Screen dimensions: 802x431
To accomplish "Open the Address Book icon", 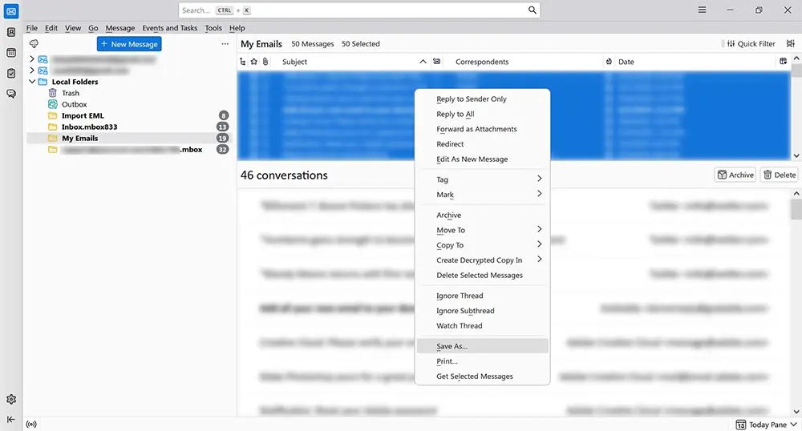I will [x=11, y=32].
